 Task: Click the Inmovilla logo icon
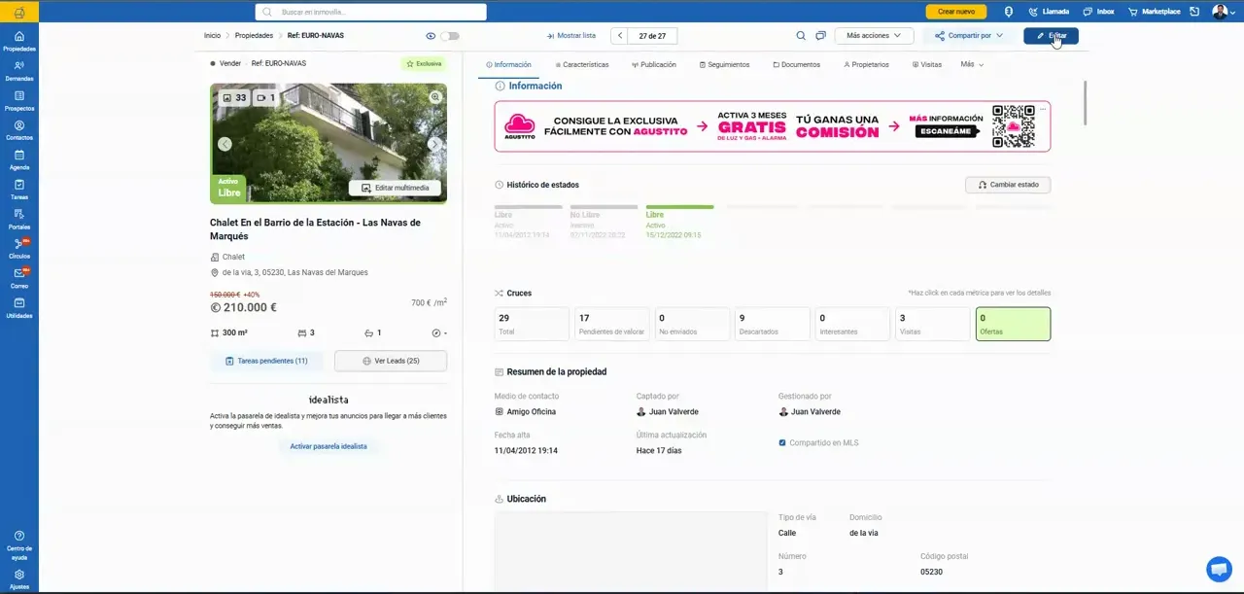click(19, 12)
